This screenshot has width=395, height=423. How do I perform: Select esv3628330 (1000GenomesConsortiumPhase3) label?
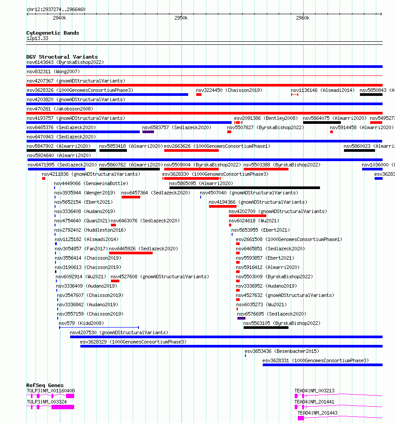click(215, 174)
